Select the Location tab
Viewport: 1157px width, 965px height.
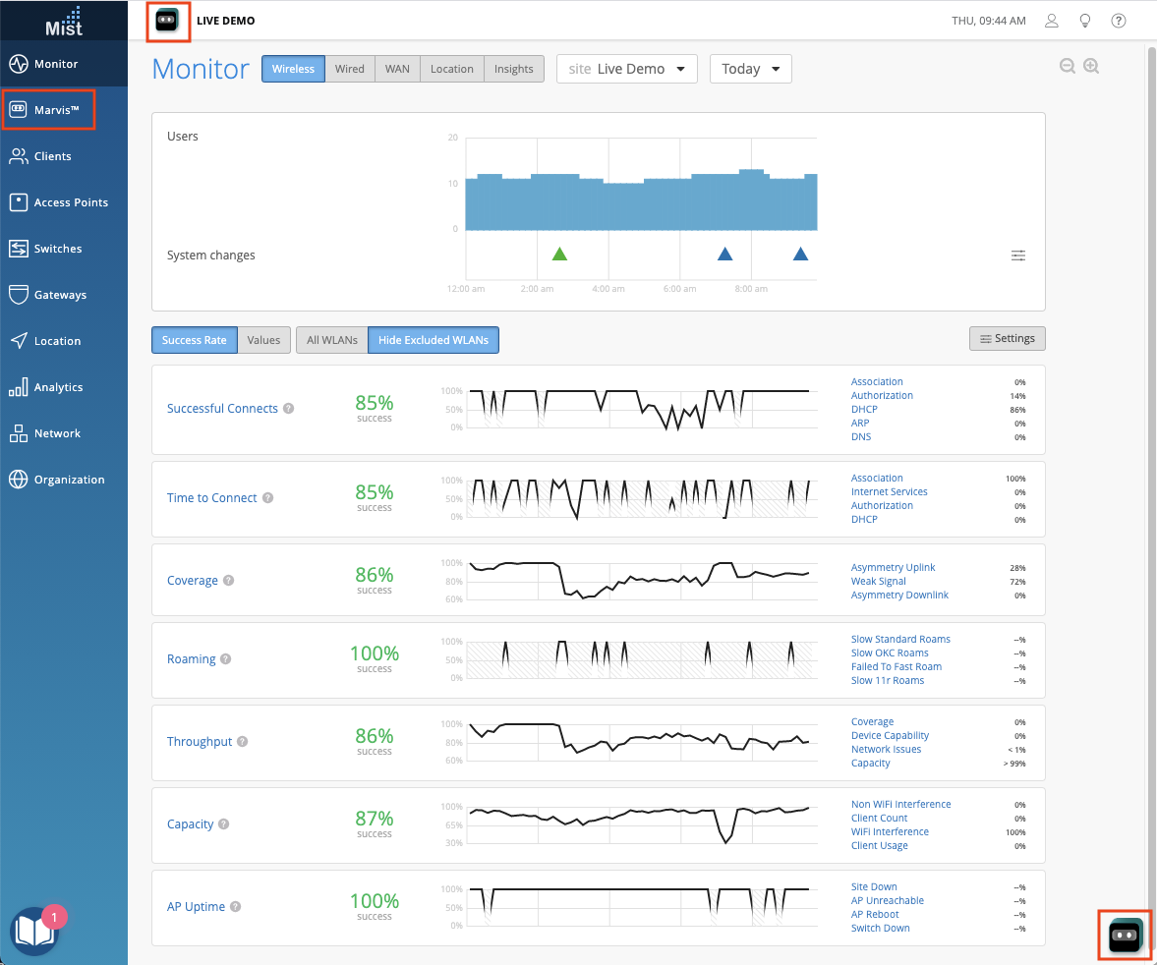[x=451, y=69]
